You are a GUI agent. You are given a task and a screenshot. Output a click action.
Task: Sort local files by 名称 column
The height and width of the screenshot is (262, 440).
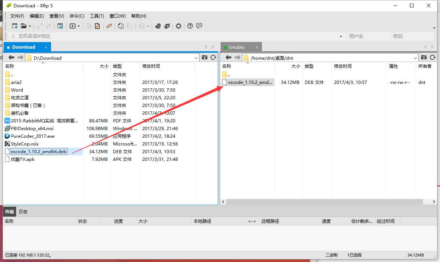(43, 66)
